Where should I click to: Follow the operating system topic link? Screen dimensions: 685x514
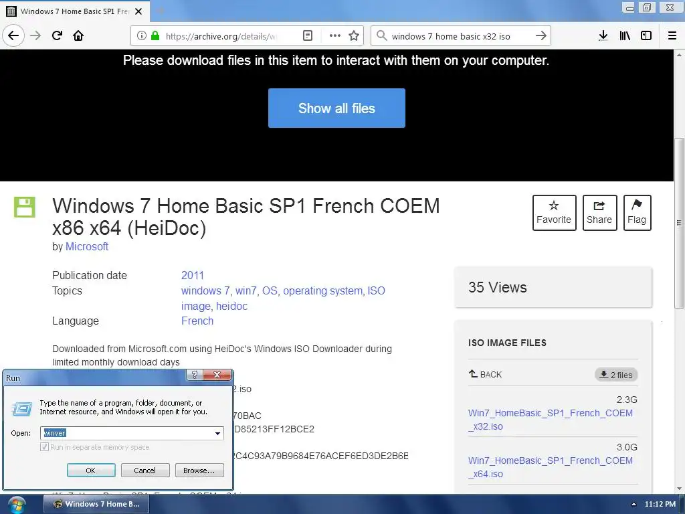[323, 290]
